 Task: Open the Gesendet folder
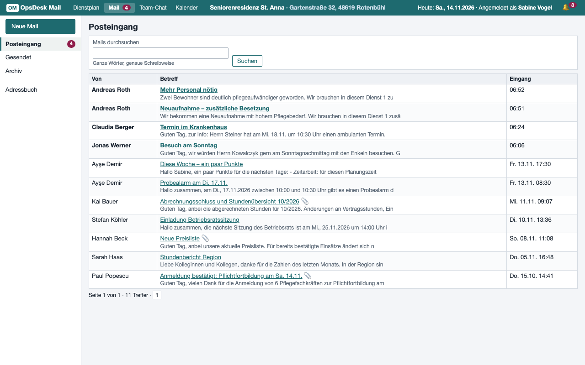point(40,57)
